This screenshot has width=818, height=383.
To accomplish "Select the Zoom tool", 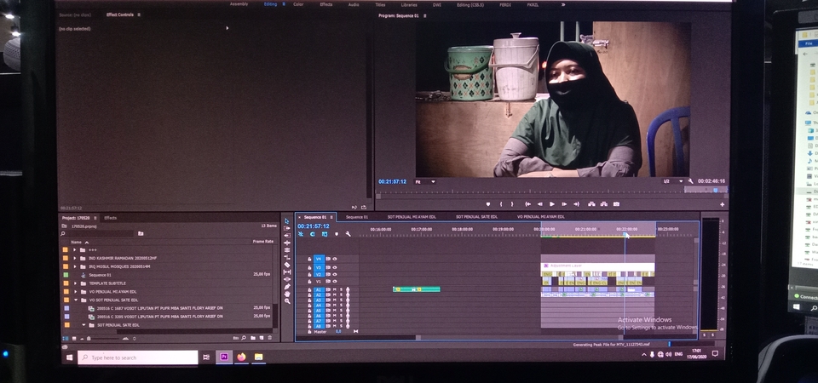I will [x=287, y=301].
